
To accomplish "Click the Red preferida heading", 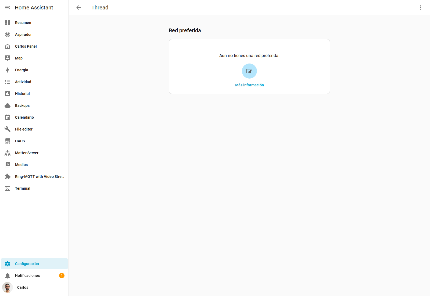I will (185, 30).
